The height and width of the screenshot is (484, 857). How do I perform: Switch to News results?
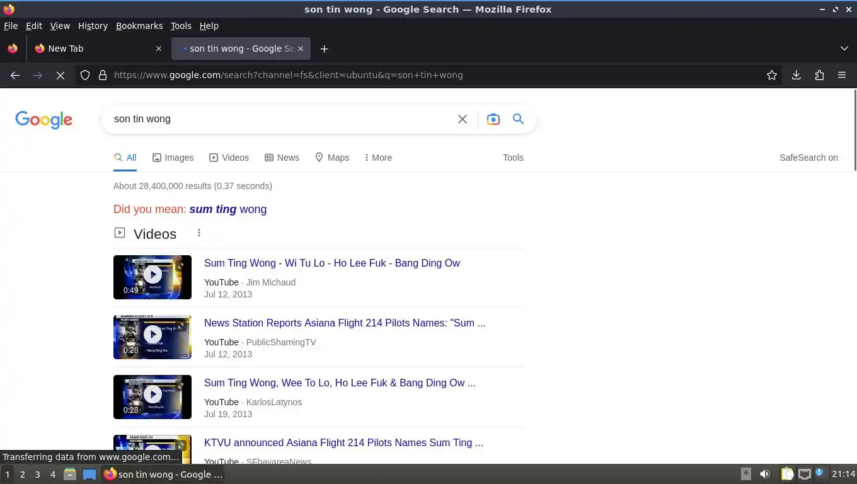(x=282, y=158)
